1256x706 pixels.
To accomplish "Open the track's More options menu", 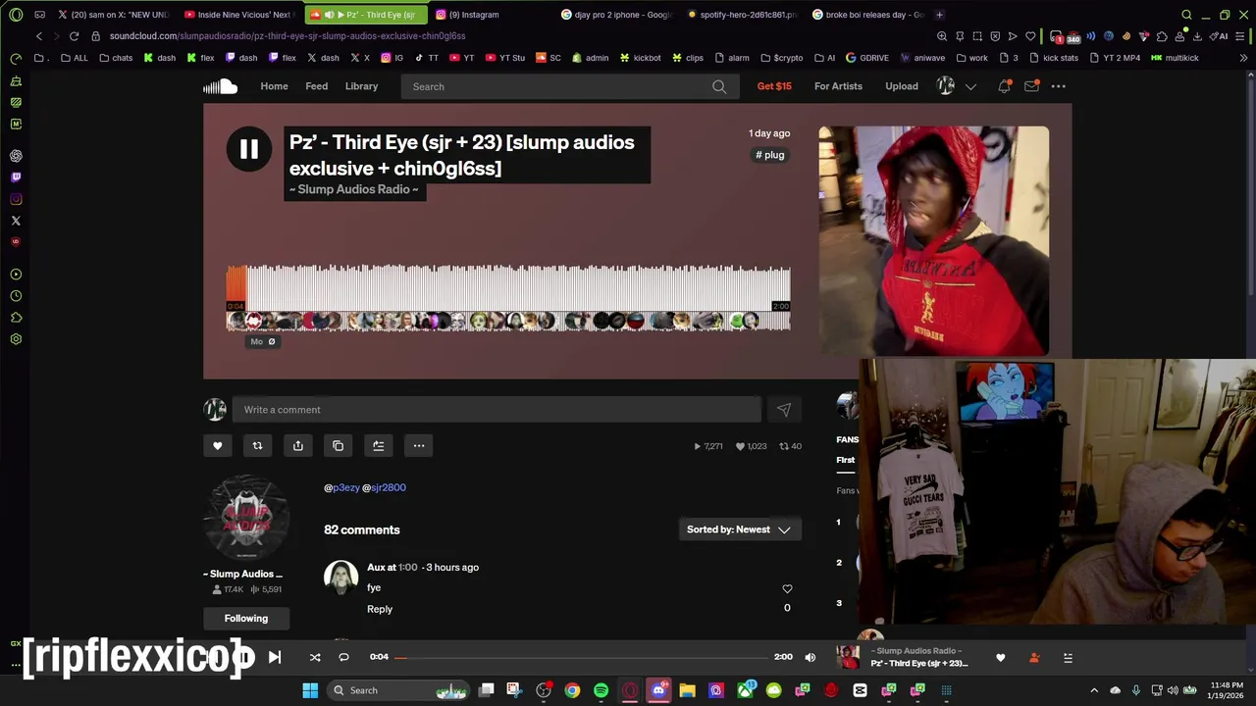I will click(x=419, y=446).
